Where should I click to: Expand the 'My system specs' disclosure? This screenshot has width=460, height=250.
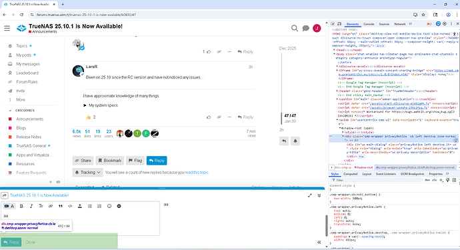click(101, 105)
